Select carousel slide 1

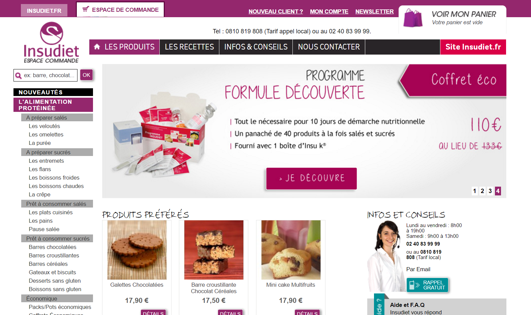[474, 191]
